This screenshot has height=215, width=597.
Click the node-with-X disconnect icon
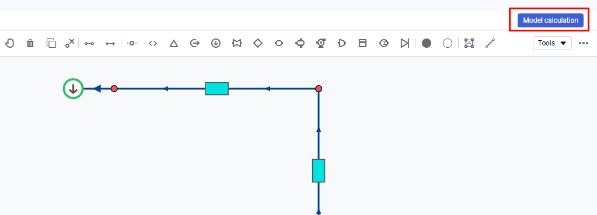[69, 43]
